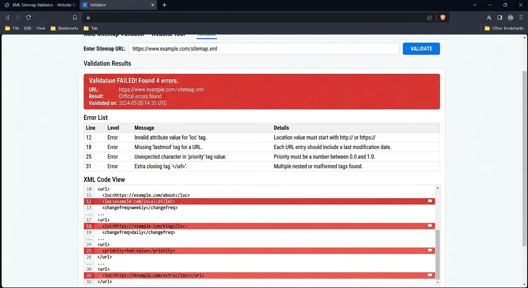Click the Enter Sitemap URL input field
Viewport: 528px width, 288px height.
click(264, 49)
